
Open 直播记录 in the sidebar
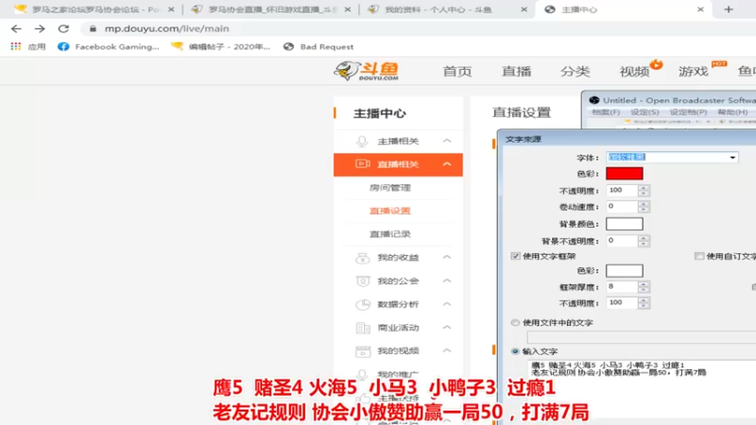click(x=390, y=234)
